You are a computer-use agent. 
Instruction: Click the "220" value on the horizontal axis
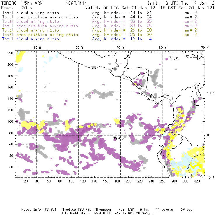click(140, 181)
